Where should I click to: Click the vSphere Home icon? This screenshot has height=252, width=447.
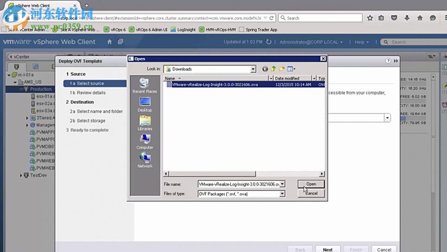(109, 42)
